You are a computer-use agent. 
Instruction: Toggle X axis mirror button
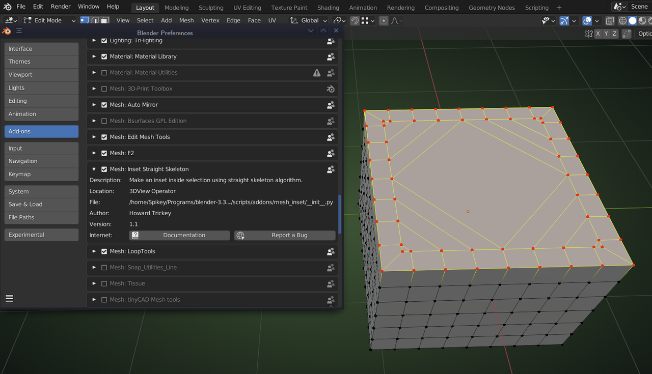point(598,34)
